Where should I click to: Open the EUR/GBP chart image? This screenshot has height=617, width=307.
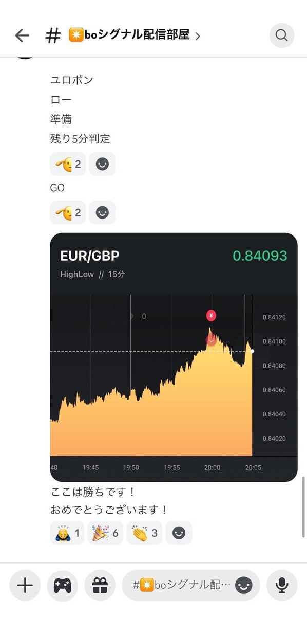(x=174, y=357)
